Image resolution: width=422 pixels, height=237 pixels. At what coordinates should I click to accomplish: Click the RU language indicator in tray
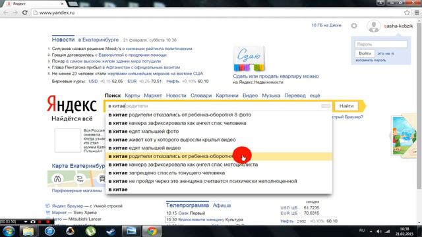coord(362,230)
